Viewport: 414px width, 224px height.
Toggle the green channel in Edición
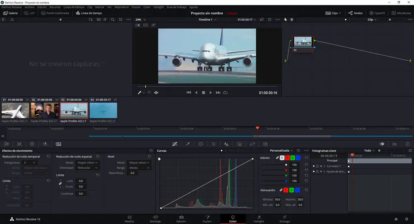click(293, 158)
